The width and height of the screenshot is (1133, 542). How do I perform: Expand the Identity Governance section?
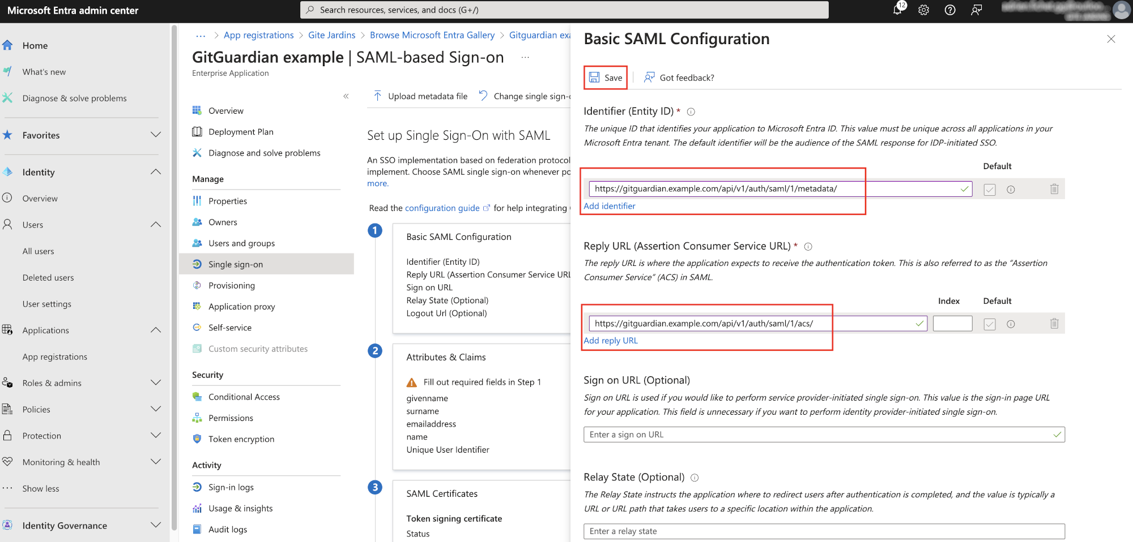[x=156, y=525]
